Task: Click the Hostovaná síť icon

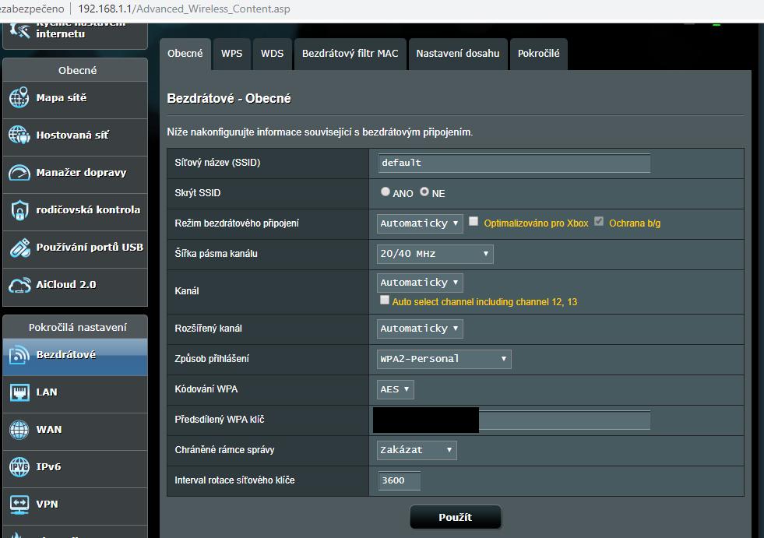Action: coord(19,135)
